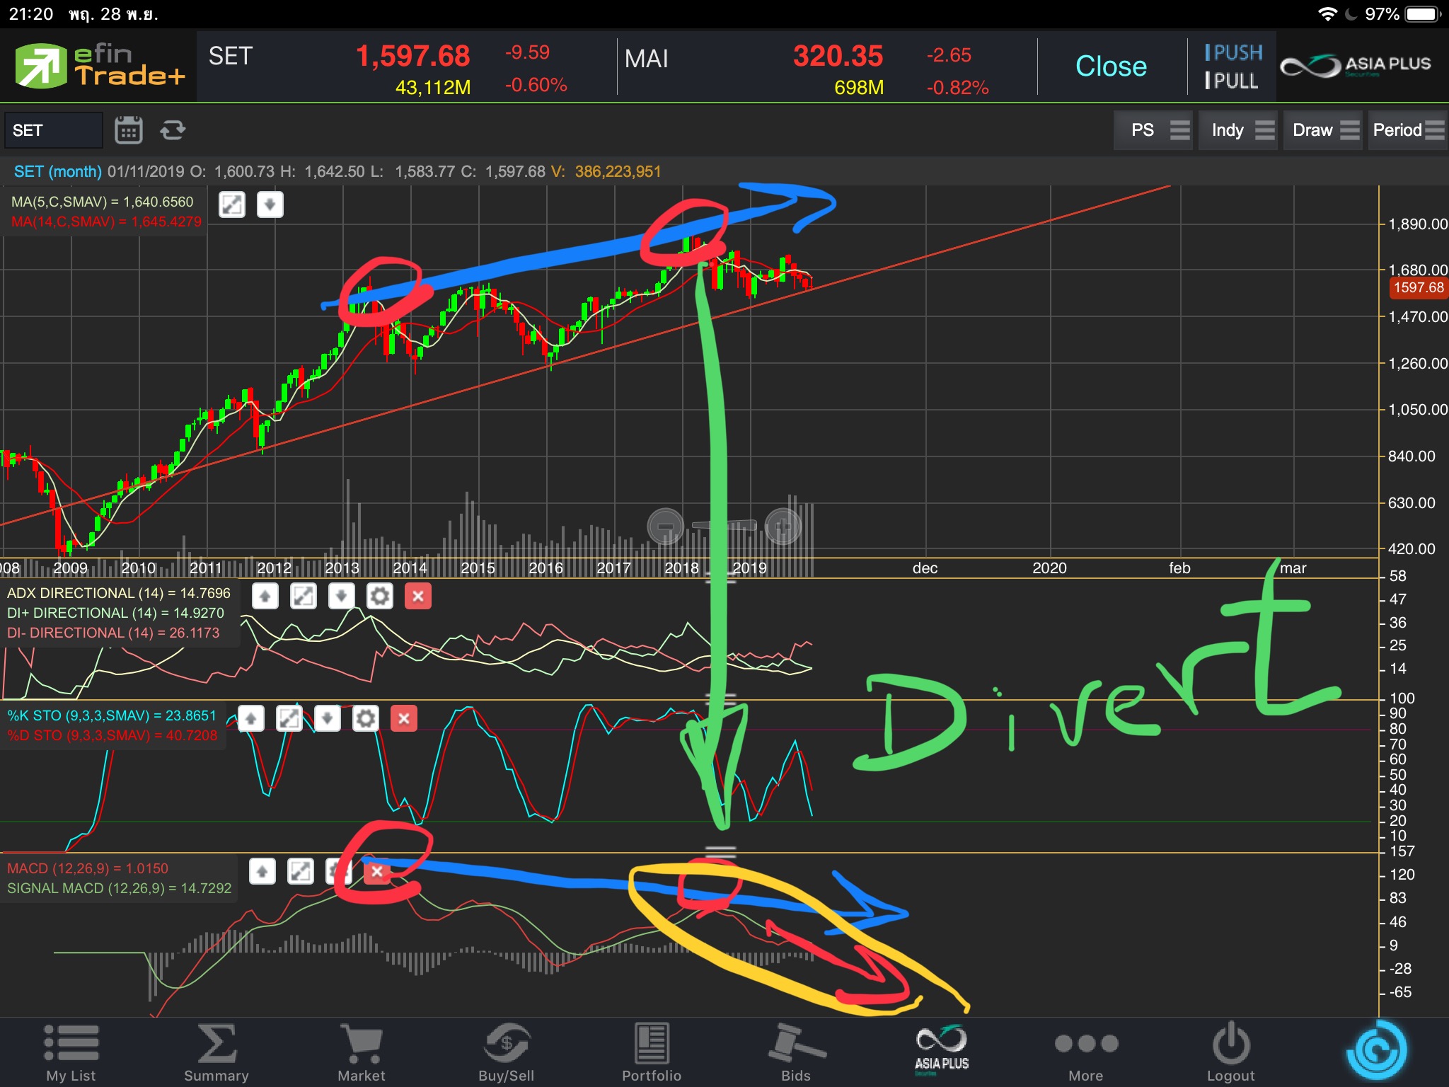The width and height of the screenshot is (1449, 1087).
Task: Tap the refresh chart icon
Action: (173, 130)
